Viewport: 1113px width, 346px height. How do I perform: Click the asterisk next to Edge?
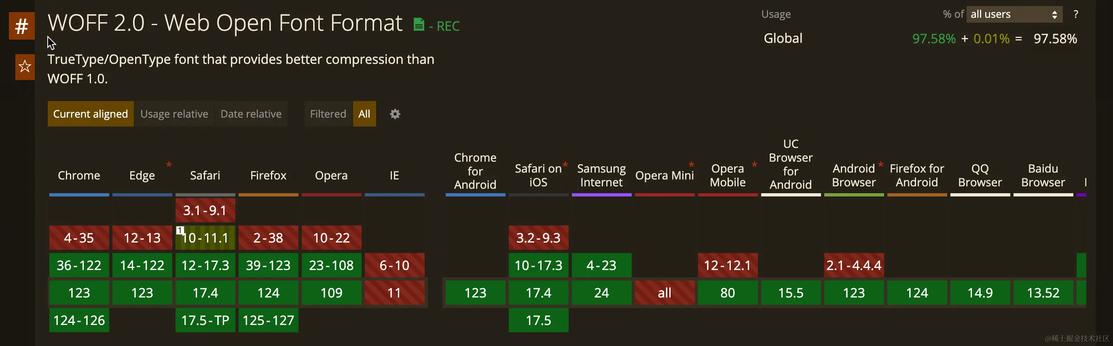tap(169, 165)
